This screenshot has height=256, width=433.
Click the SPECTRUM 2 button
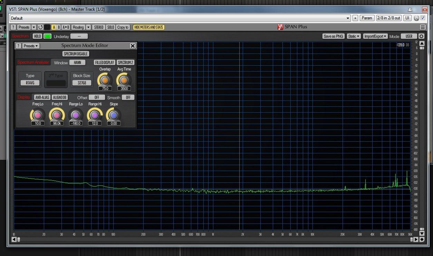pos(125,63)
